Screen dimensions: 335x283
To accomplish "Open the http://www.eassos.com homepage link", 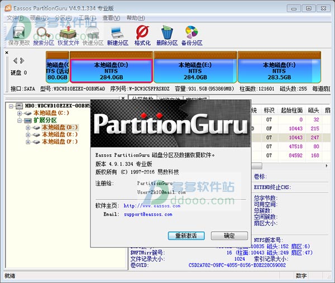I will (x=152, y=206).
